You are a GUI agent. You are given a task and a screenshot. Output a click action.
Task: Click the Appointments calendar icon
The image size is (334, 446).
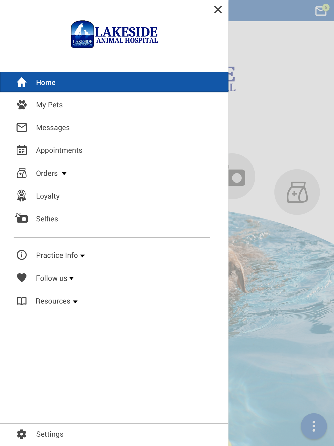22,150
